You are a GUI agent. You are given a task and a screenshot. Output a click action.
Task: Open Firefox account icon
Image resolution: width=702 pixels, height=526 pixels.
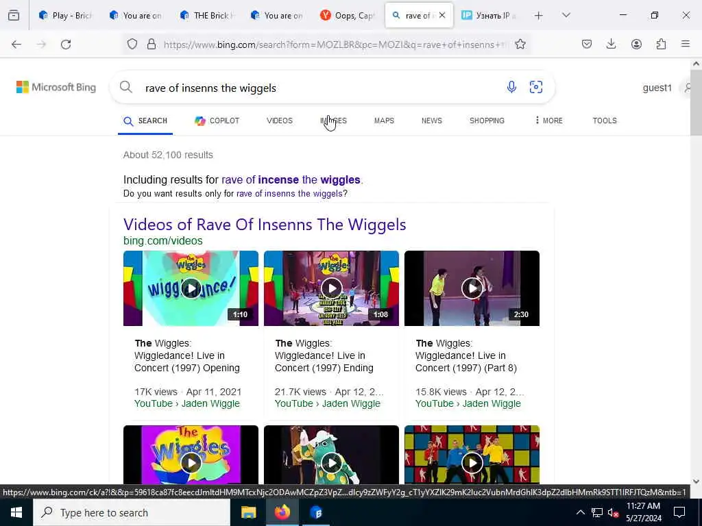(636, 44)
